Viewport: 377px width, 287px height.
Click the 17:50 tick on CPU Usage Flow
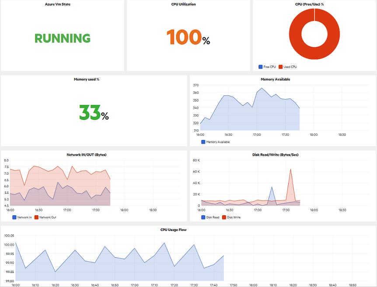pyautogui.click(x=234, y=285)
